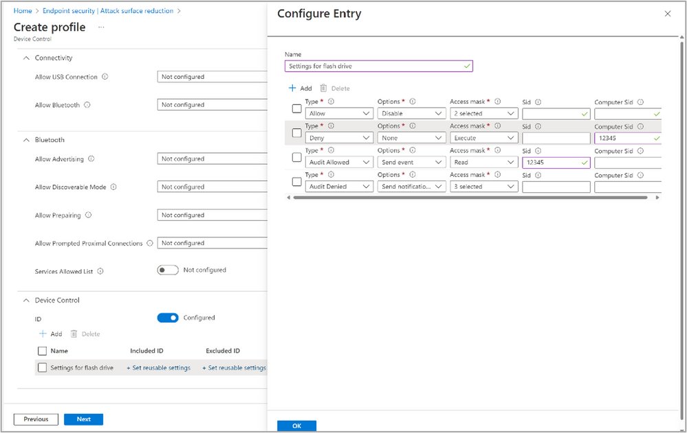
Task: Click the horizontal scrollbar under the entries table
Action: coord(470,198)
